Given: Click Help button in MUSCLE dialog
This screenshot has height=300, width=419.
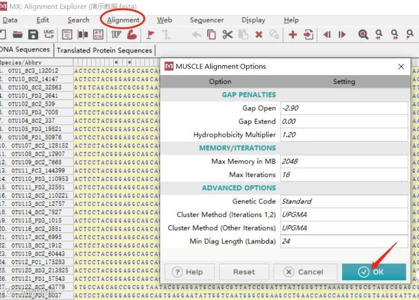Looking at the screenshot, I should point(189,272).
